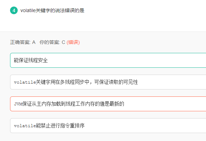Image resolution: width=206 pixels, height=141 pixels.
Task: Click the monospace JVM word
Action: pos(18,104)
